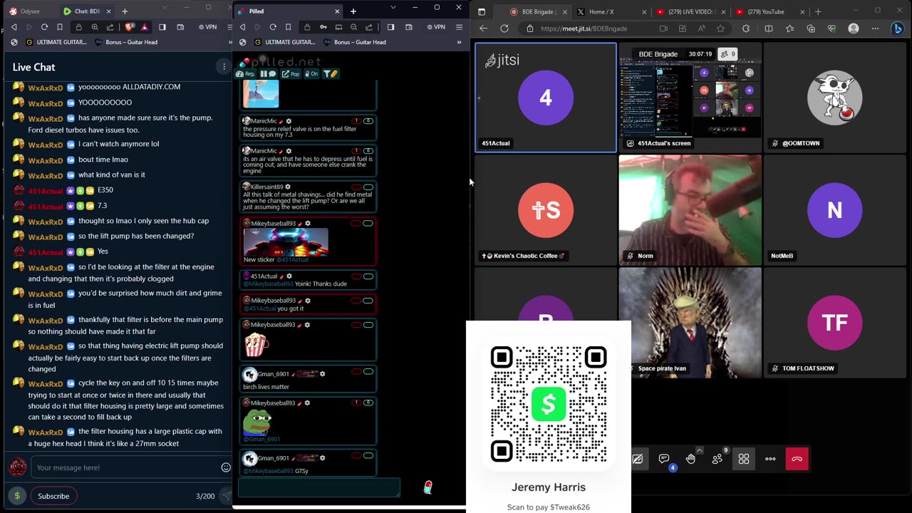
Task: Open emoji picker in live chat
Action: [x=226, y=467]
